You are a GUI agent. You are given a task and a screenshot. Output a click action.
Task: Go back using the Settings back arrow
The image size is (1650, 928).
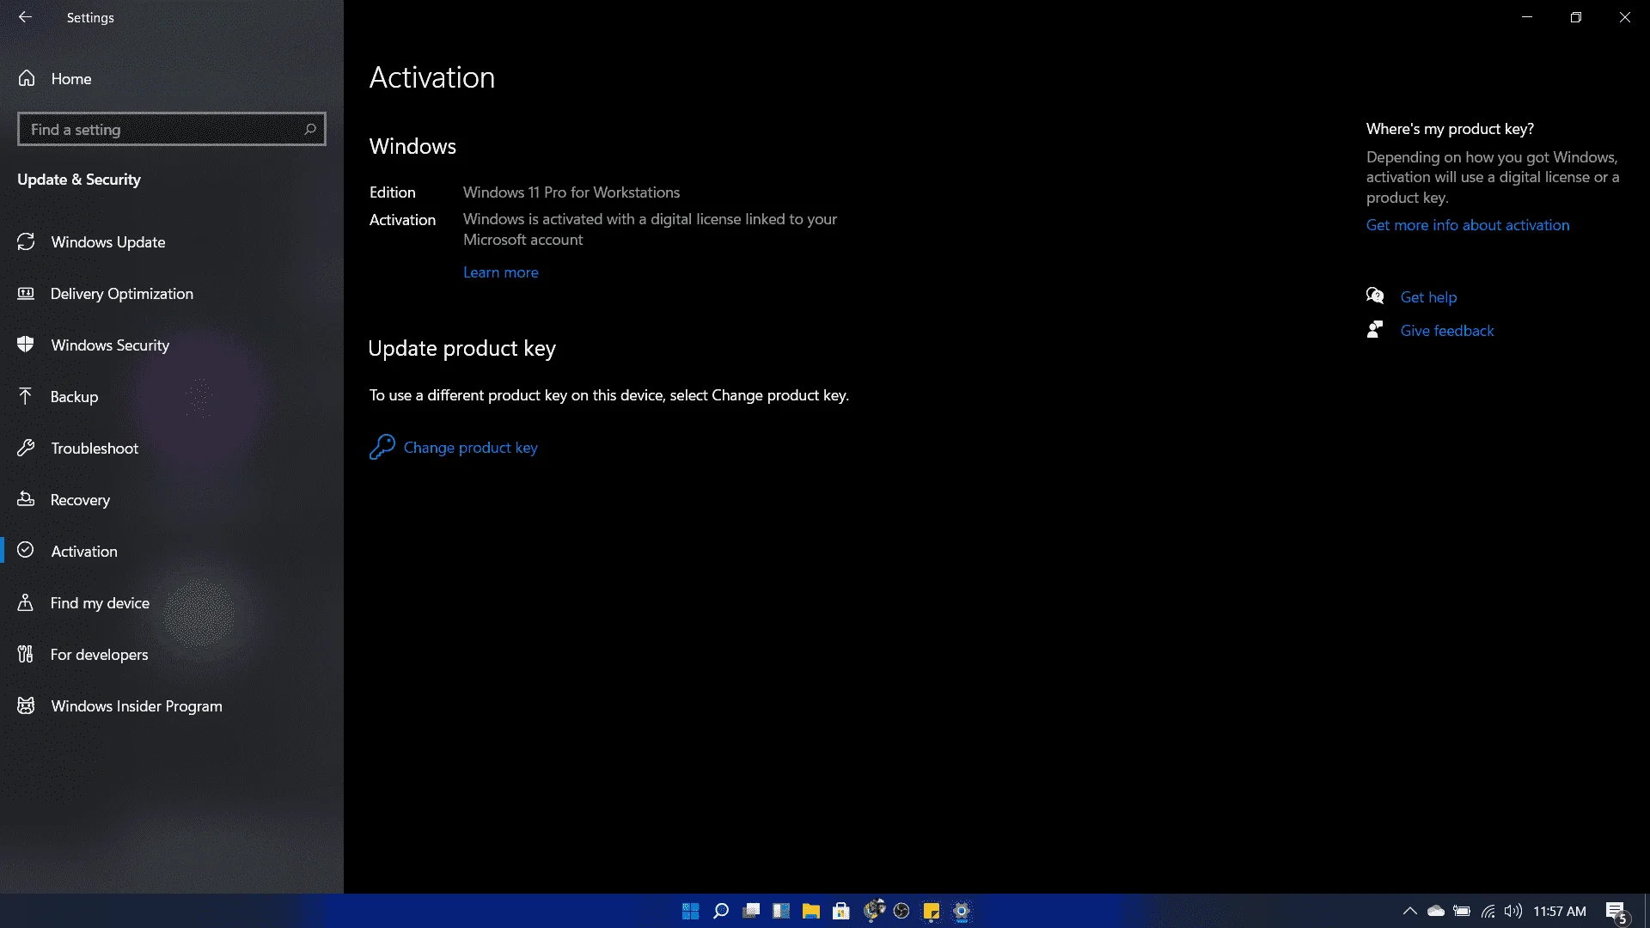coord(25,17)
